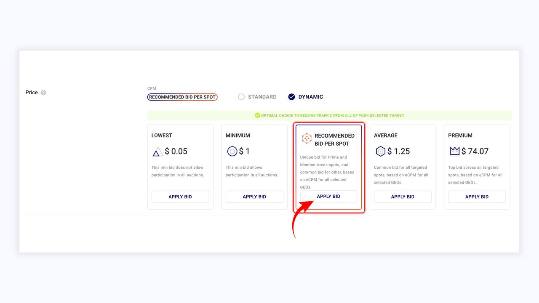
Task: Click the Recommended bid orange hexagon icon
Action: (x=307, y=138)
